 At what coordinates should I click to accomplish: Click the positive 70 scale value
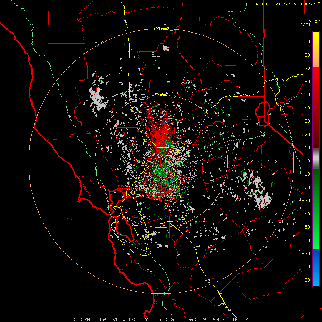(307, 68)
